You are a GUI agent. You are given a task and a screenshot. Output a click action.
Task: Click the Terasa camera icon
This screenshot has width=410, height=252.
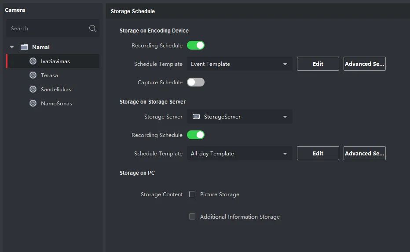33,76
